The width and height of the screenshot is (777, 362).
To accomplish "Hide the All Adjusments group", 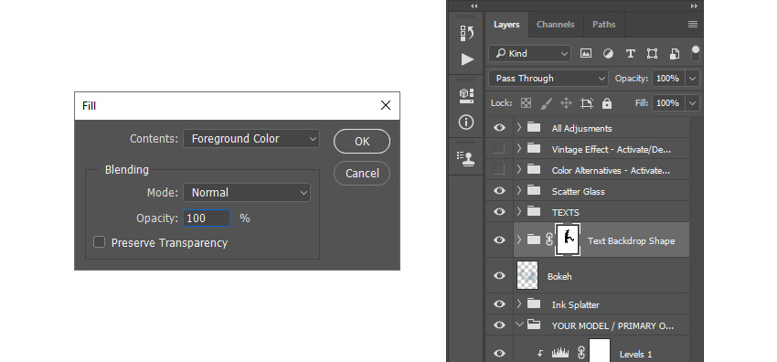I will coord(499,128).
